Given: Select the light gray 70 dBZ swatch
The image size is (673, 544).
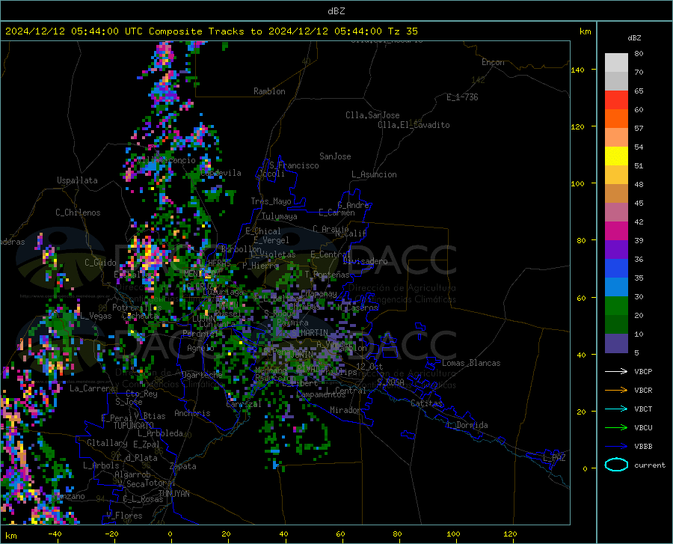Looking at the screenshot, I should [x=616, y=63].
